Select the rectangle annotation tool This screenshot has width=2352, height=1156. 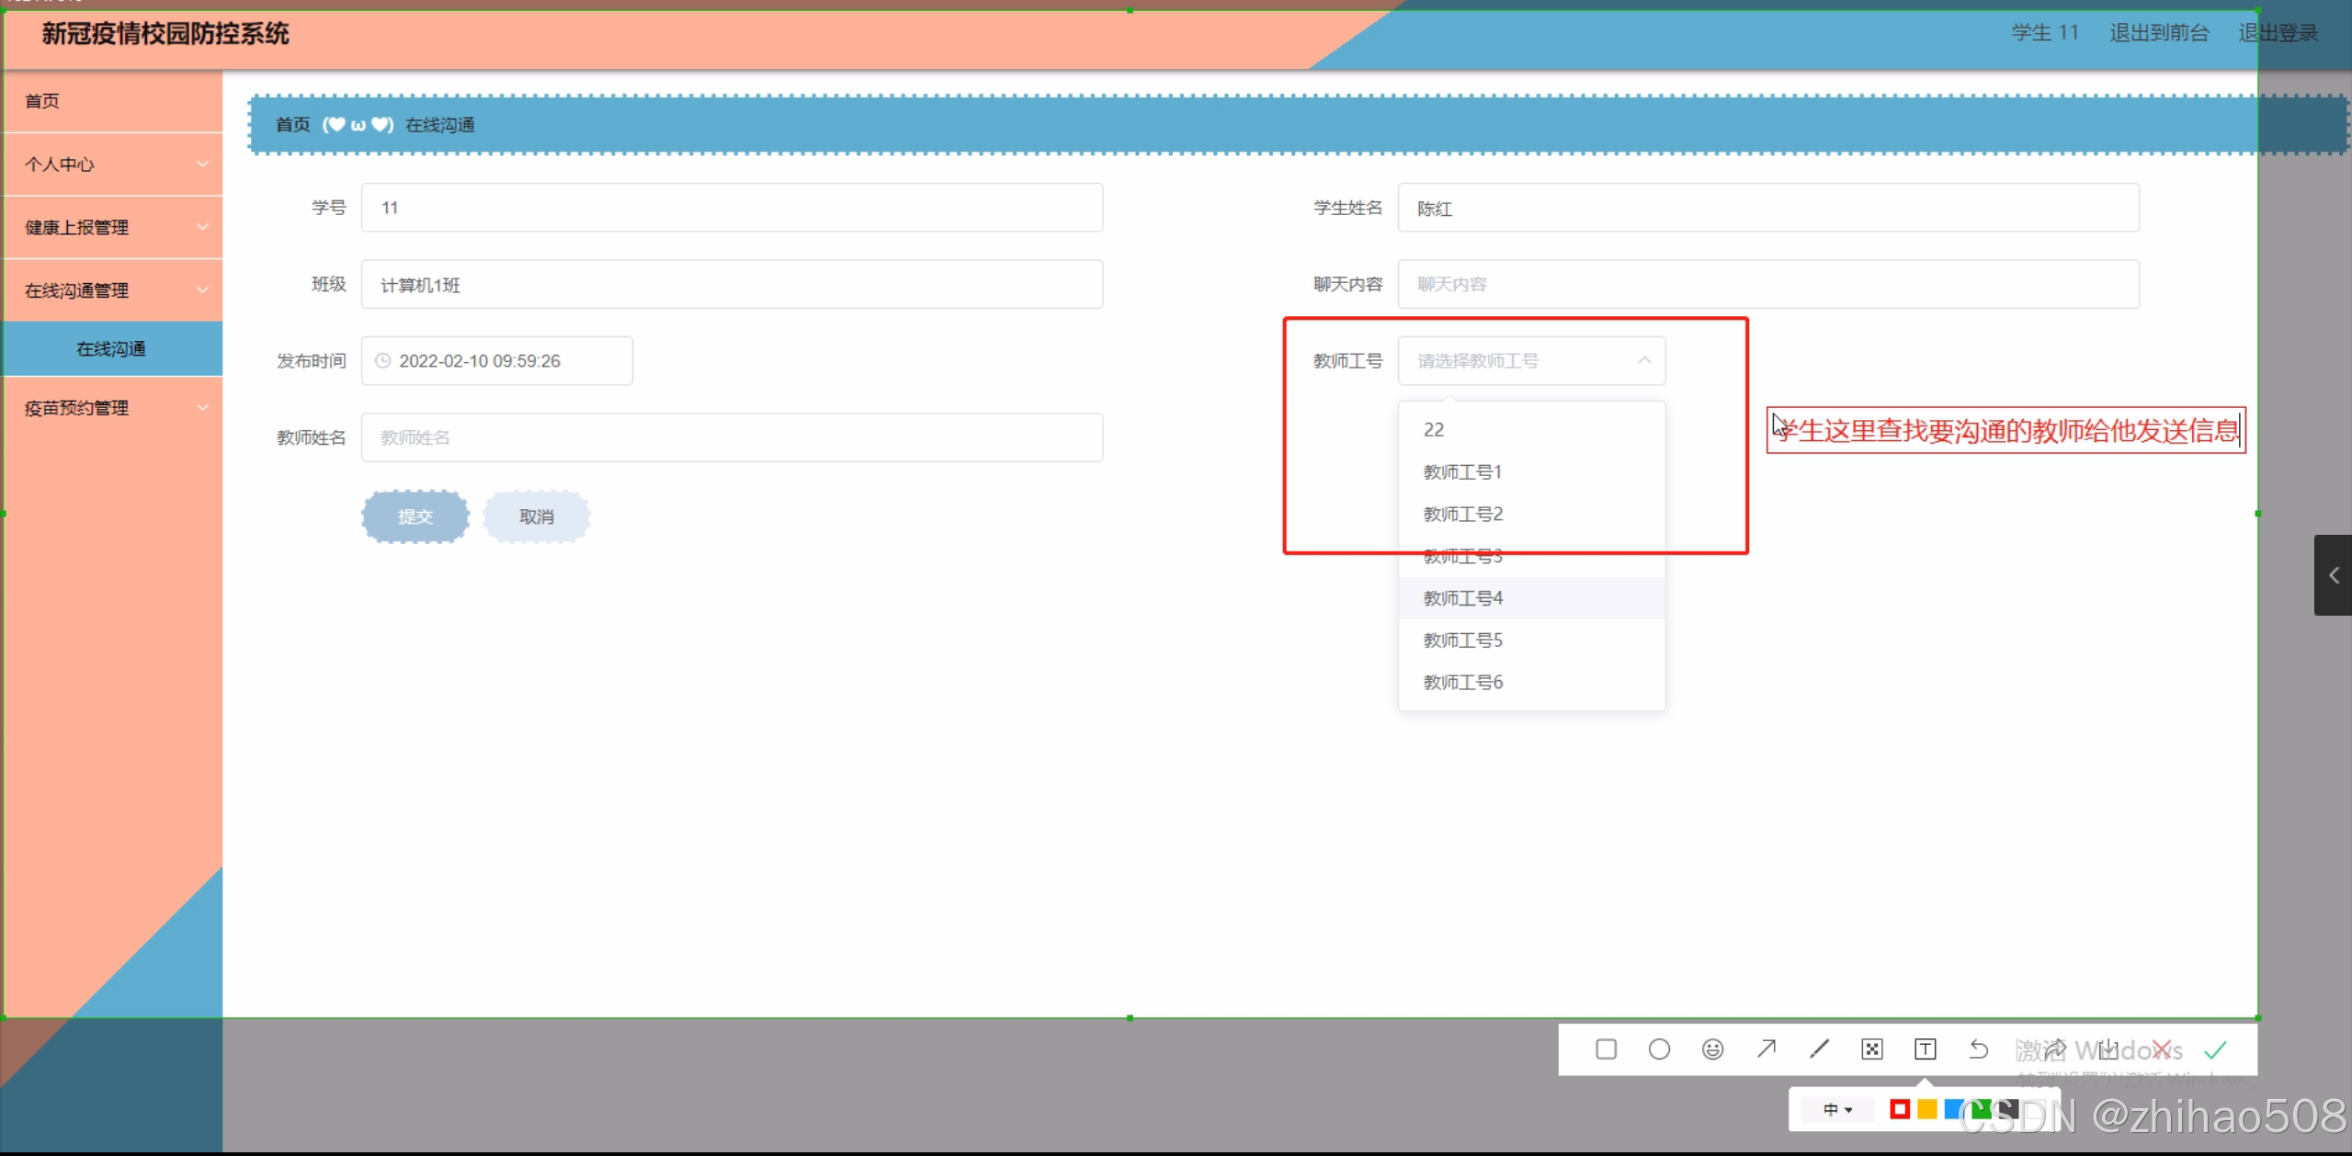(x=1606, y=1049)
